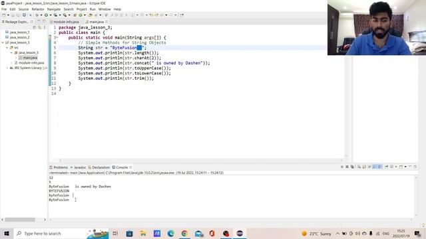Viewport: 426px width, 239px height.
Task: Open dropdown arrow beside External Tools icon
Action: (x=69, y=15)
